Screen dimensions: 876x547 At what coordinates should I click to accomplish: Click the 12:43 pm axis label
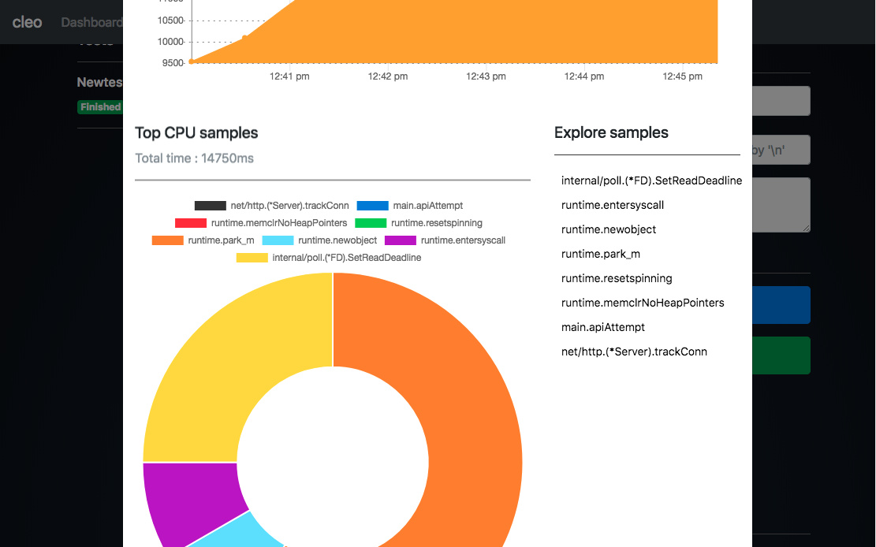(x=486, y=76)
